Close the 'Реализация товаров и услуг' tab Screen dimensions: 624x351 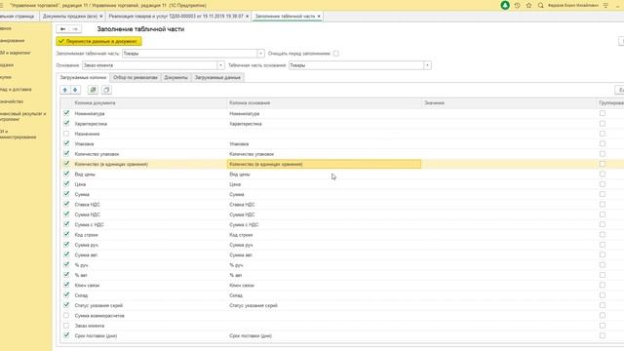[247, 17]
